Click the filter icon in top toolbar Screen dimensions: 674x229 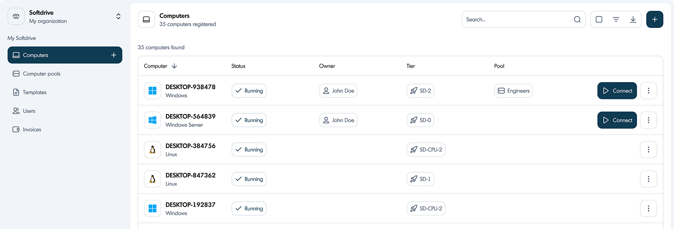point(616,19)
